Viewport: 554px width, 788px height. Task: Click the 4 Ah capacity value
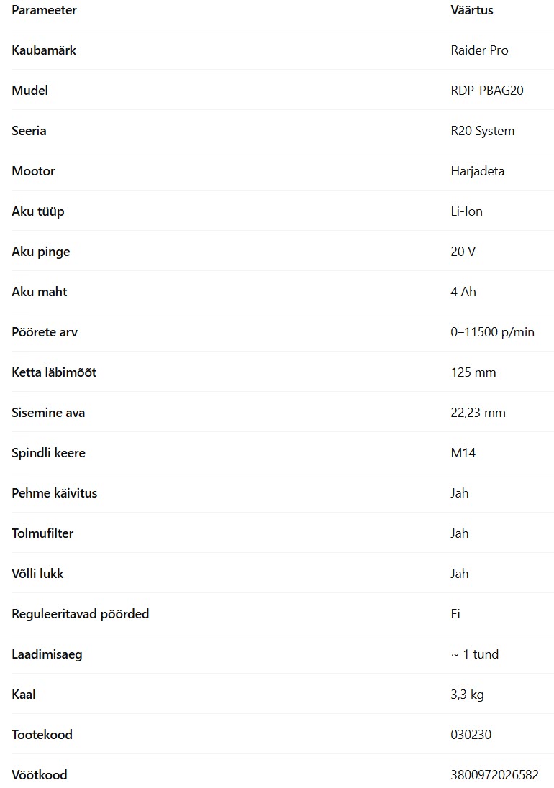463,292
